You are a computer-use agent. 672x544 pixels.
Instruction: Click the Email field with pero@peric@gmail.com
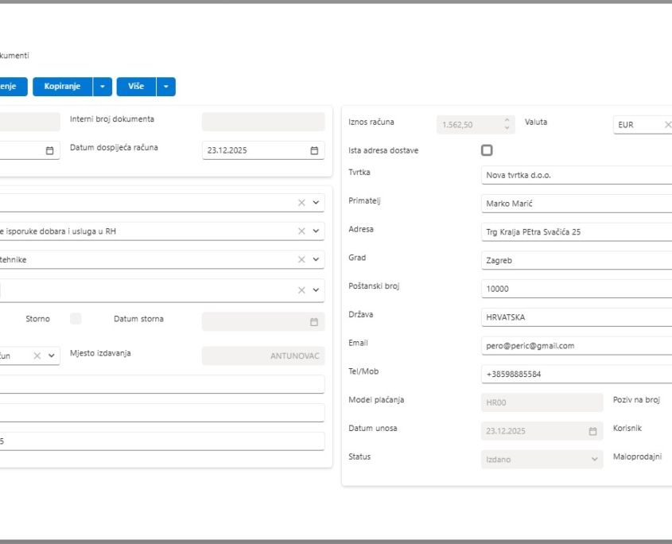[x=576, y=346]
